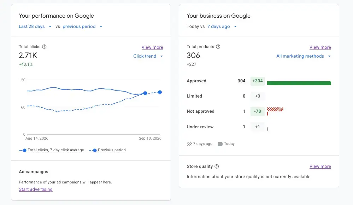Click the 60 y-axis label
This screenshot has height=205, width=353.
click(x=23, y=107)
